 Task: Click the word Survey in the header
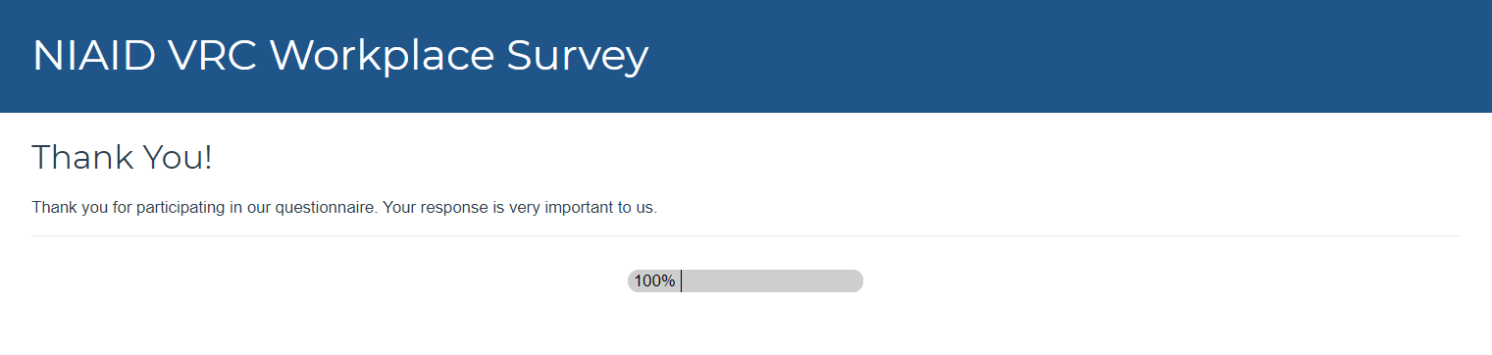tap(578, 58)
